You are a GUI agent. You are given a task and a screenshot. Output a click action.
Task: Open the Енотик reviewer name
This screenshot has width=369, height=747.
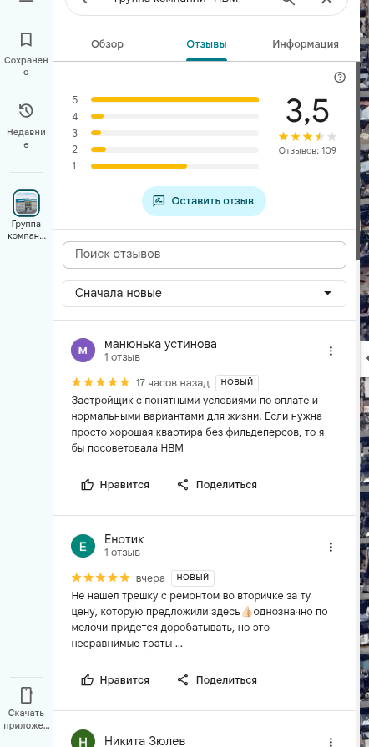click(124, 539)
